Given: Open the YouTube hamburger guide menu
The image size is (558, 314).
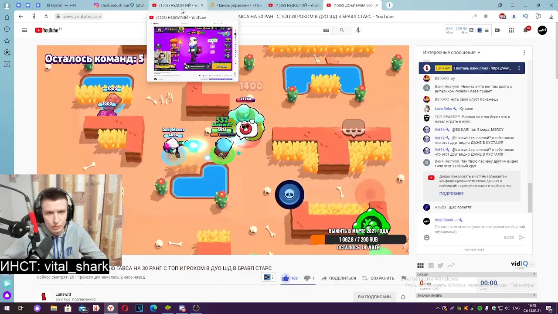Looking at the screenshot, I should pos(24,30).
